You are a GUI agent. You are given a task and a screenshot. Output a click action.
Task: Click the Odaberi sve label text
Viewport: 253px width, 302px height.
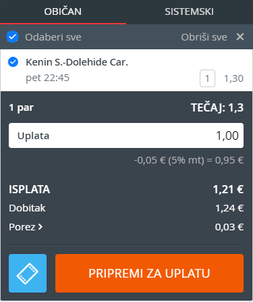[53, 37]
